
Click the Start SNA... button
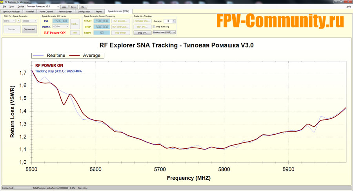(x=142, y=27)
